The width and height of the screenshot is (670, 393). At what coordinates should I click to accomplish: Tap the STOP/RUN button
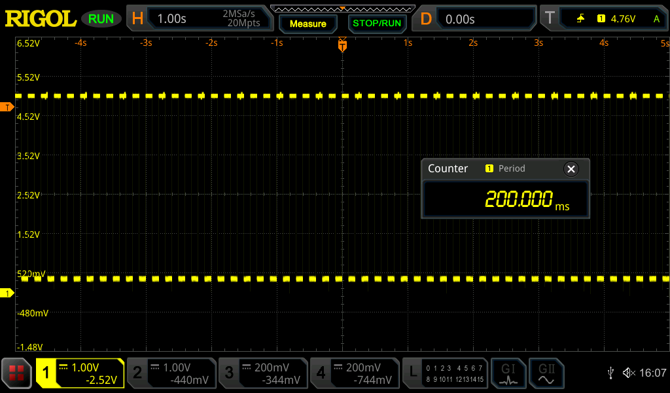377,24
